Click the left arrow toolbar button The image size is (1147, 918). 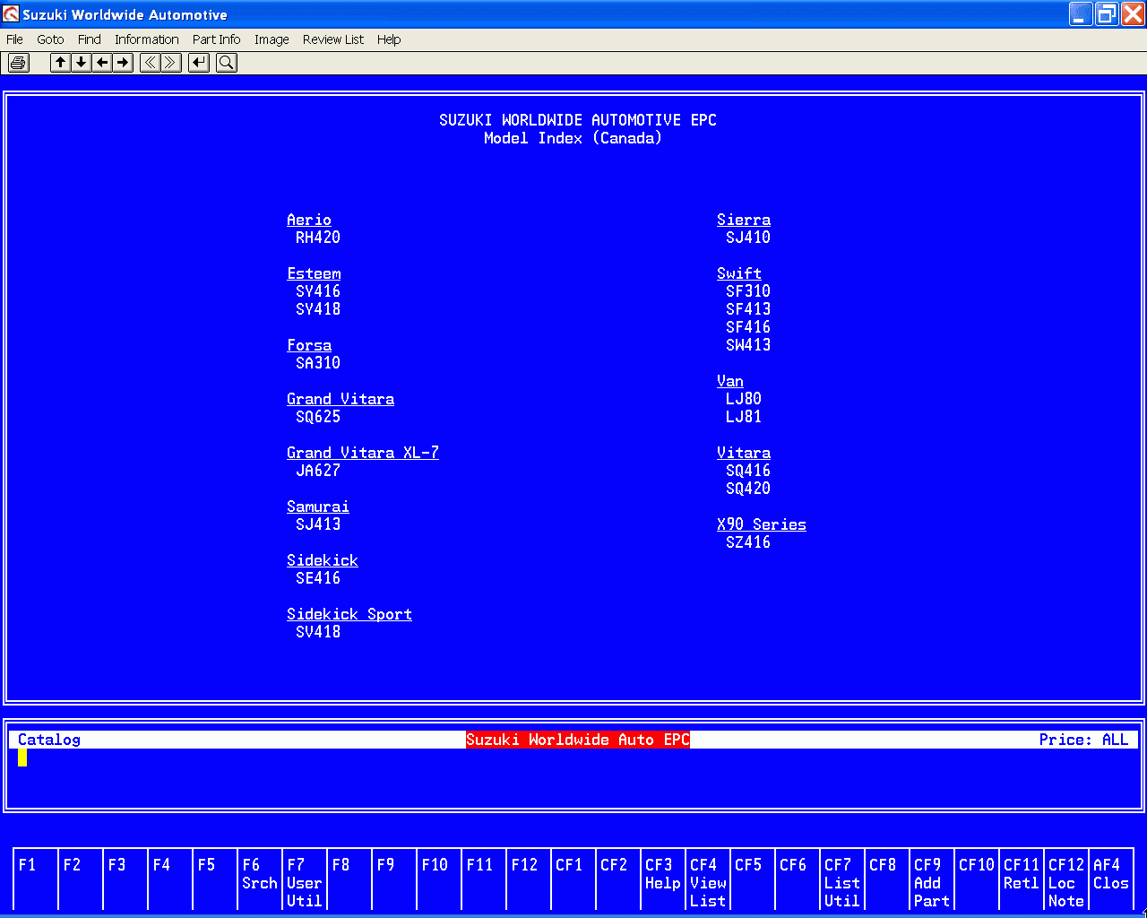pos(102,63)
